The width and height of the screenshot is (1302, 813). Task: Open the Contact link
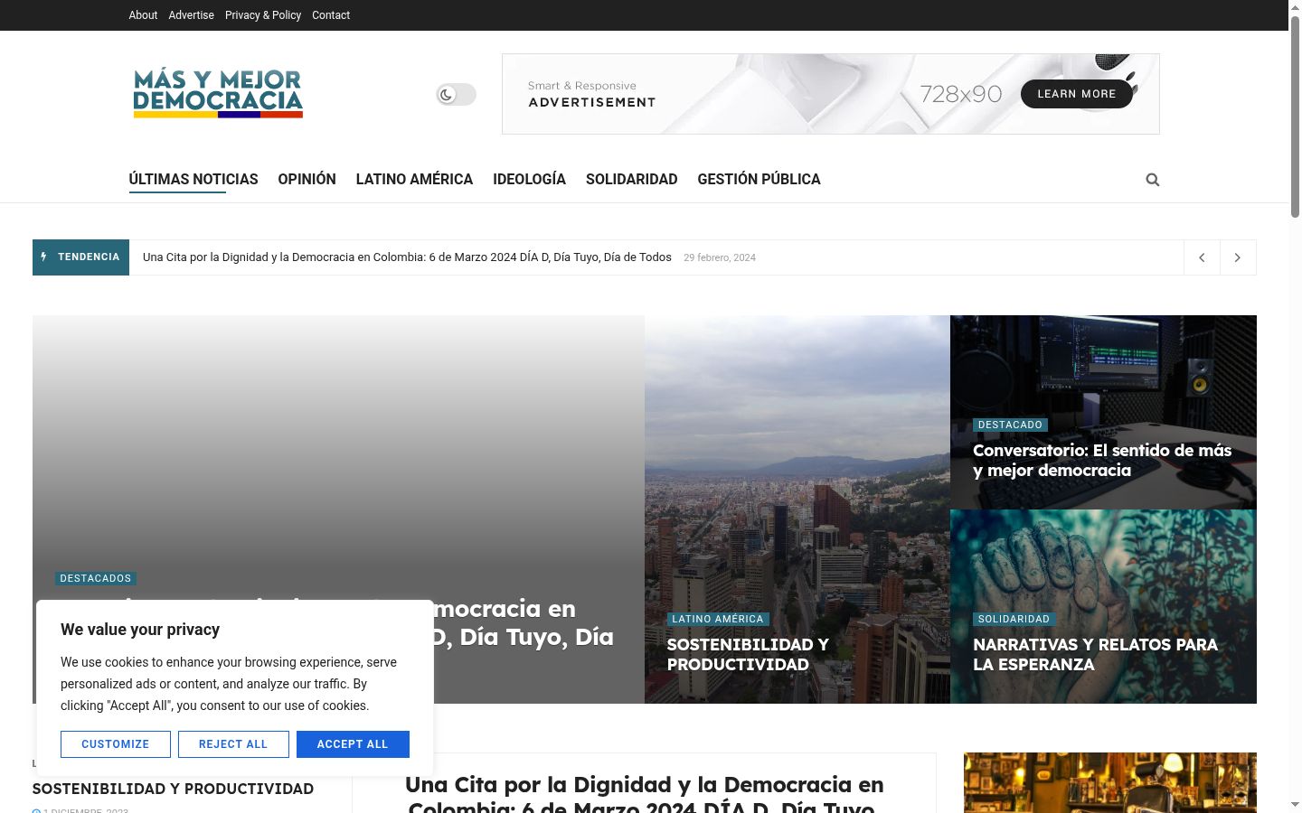(x=331, y=15)
